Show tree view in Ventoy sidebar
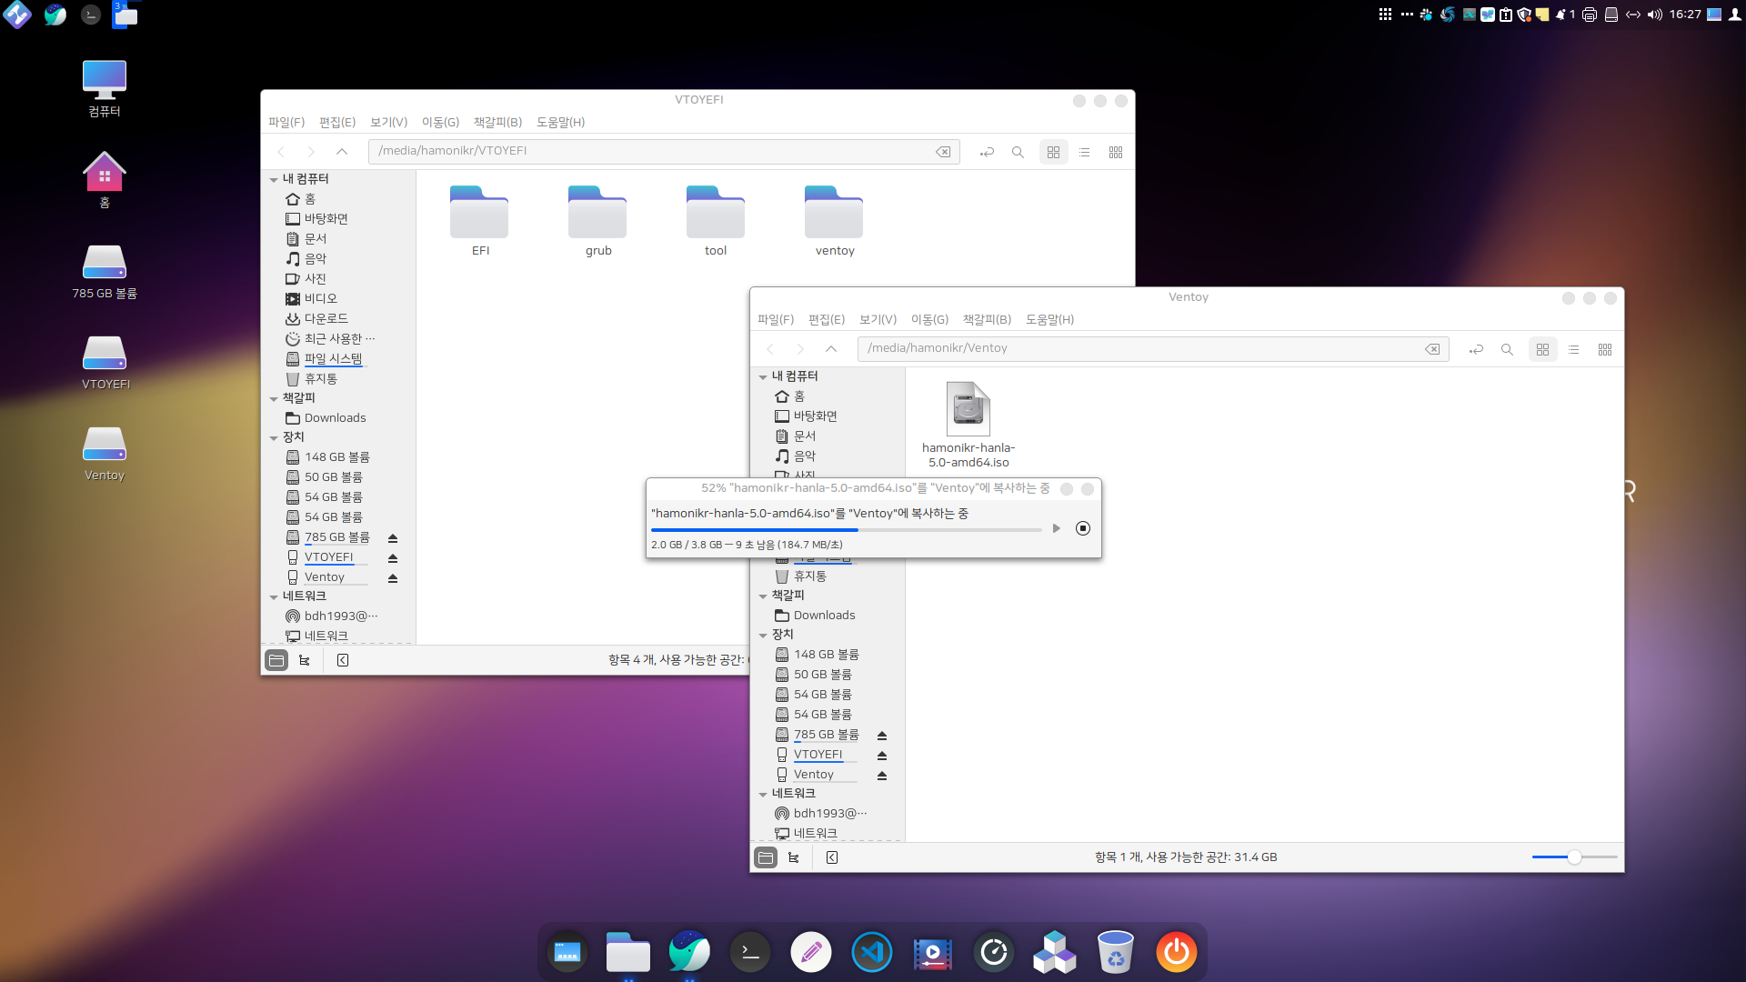This screenshot has width=1746, height=982. (x=794, y=857)
